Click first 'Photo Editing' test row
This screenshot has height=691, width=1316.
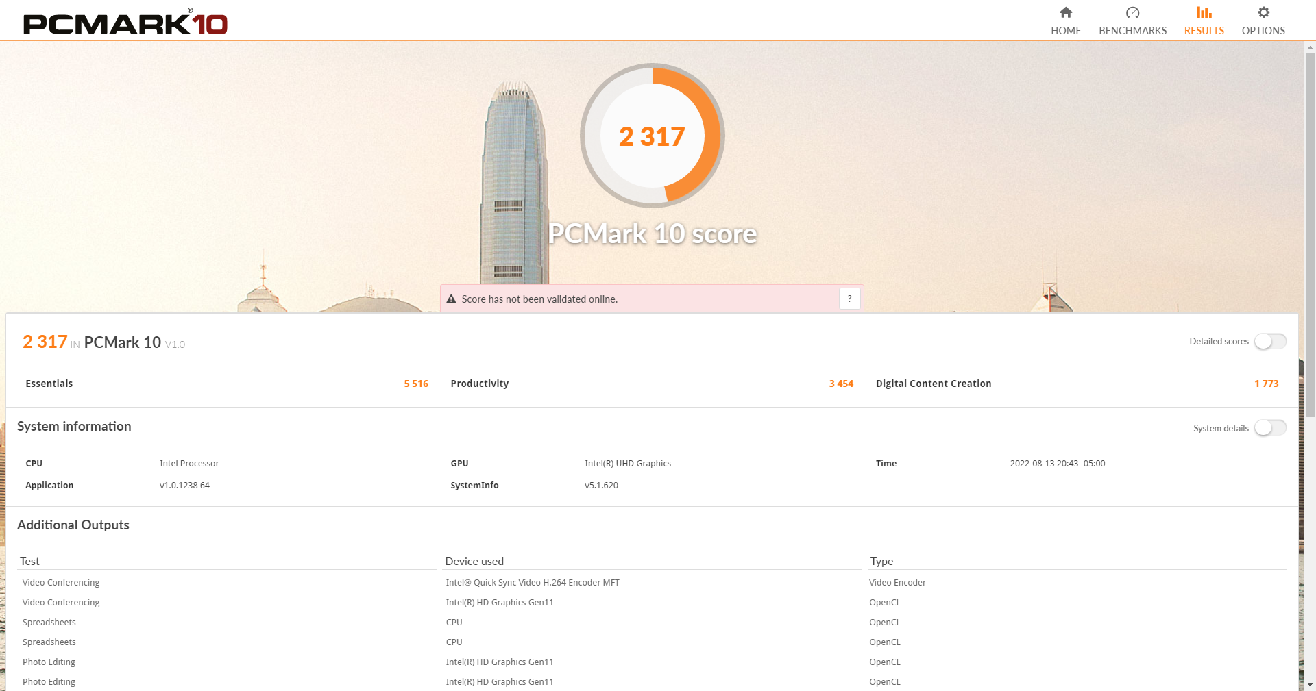[49, 662]
